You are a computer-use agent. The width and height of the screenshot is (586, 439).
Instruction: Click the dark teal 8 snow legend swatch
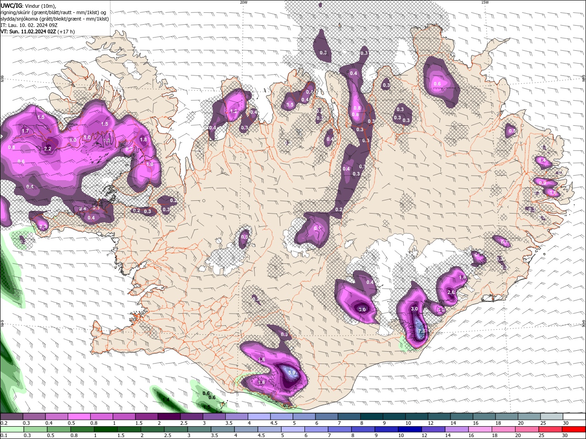[x=371, y=417]
